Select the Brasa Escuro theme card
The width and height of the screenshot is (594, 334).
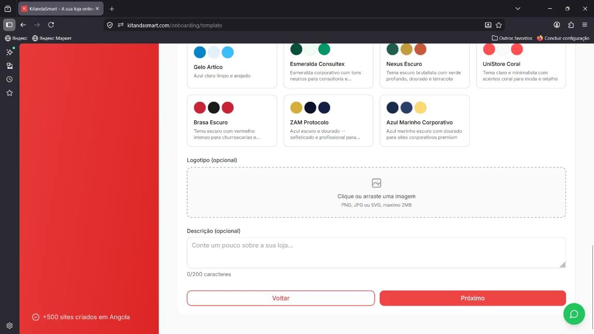(232, 121)
